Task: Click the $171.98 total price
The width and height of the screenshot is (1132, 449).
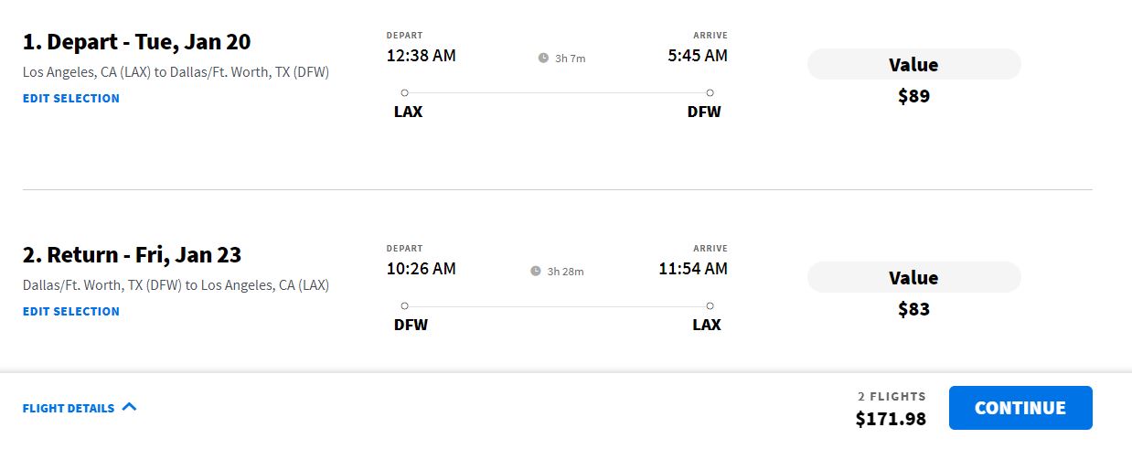Action: 891,420
